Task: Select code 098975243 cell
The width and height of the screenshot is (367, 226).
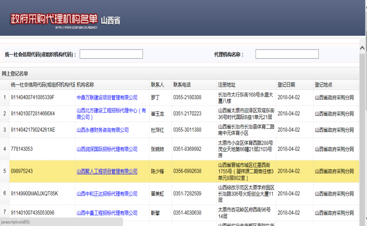Action: pyautogui.click(x=22, y=171)
